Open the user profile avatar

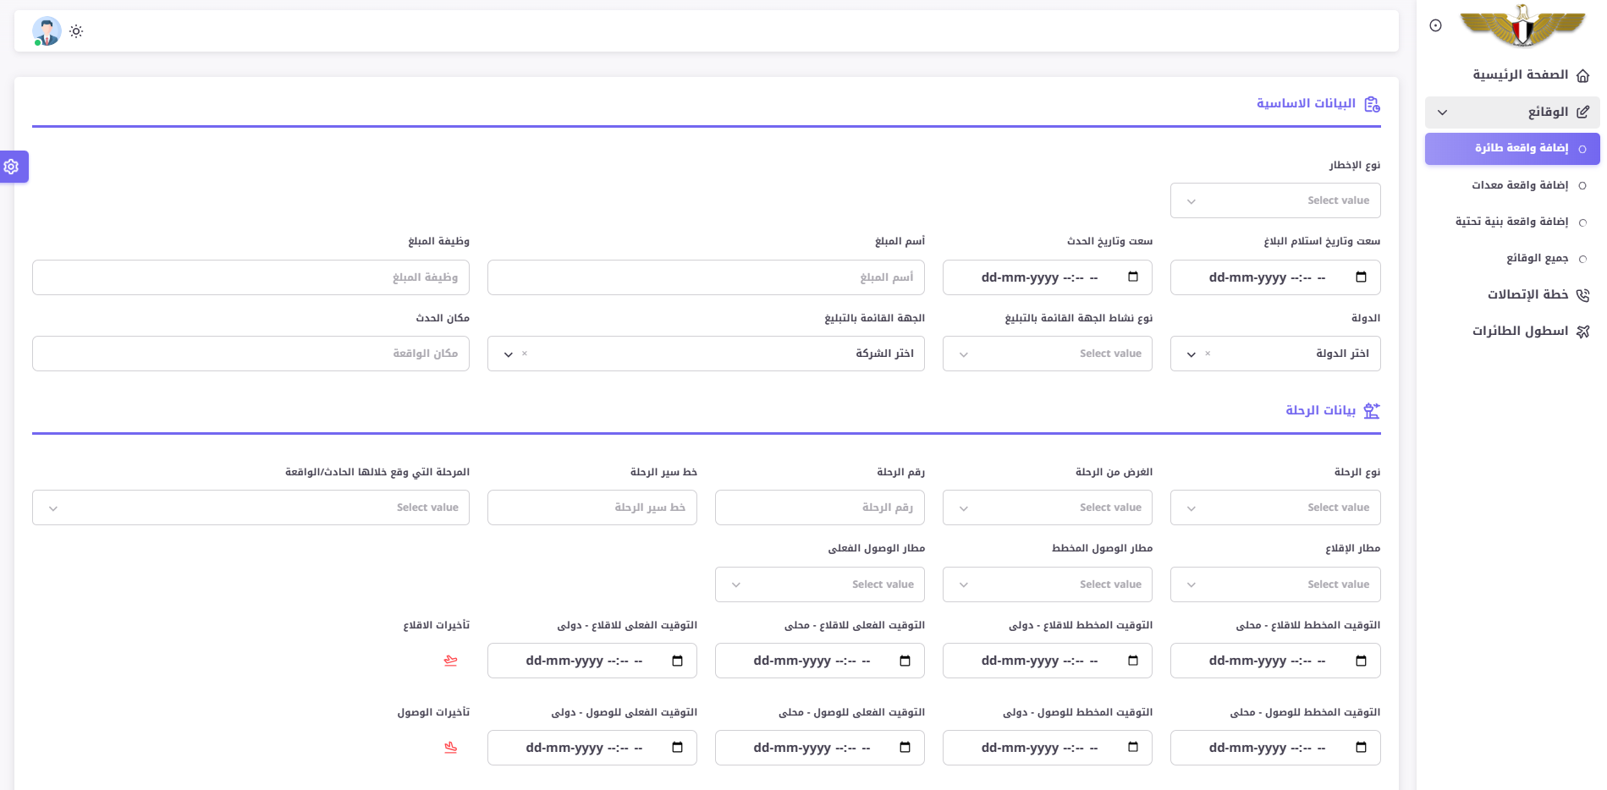click(x=47, y=31)
